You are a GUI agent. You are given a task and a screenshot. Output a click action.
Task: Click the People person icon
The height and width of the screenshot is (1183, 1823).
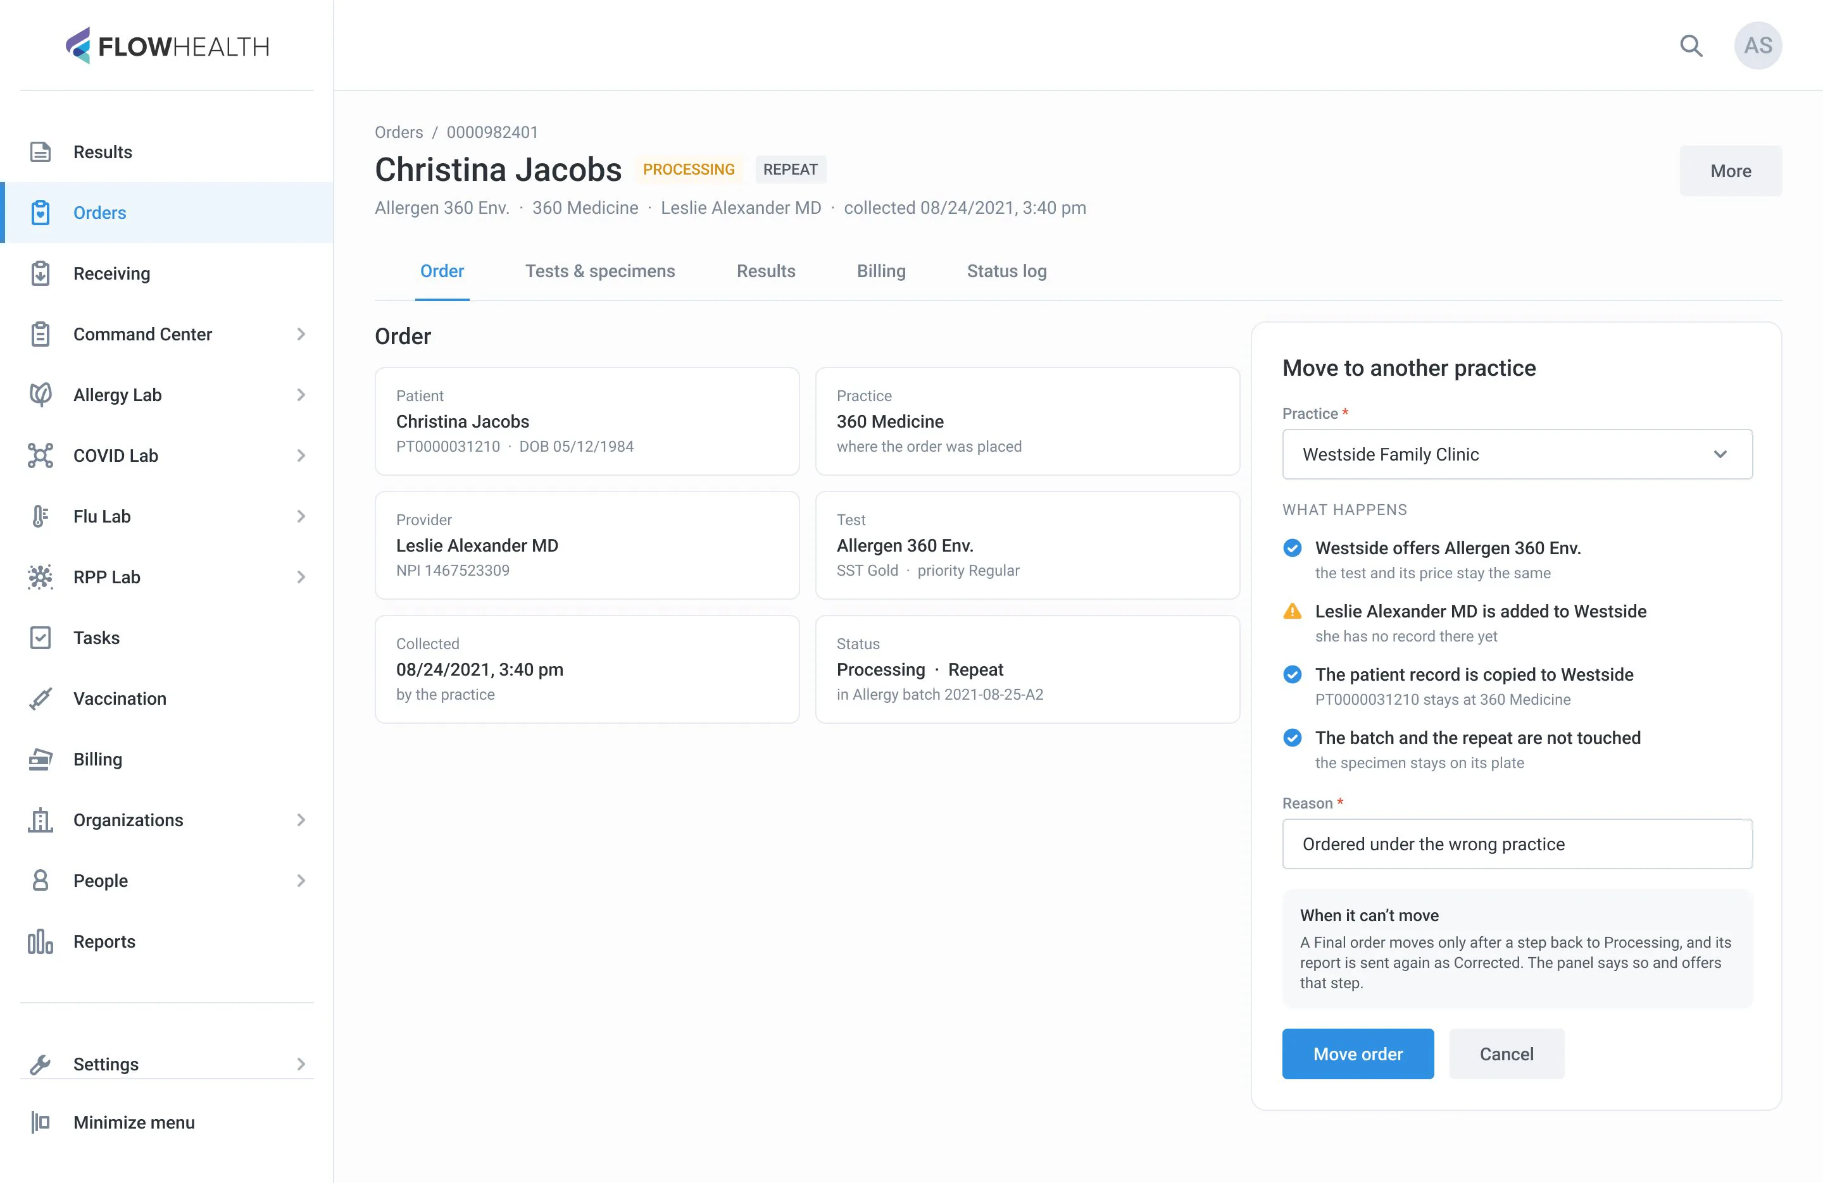coord(41,881)
